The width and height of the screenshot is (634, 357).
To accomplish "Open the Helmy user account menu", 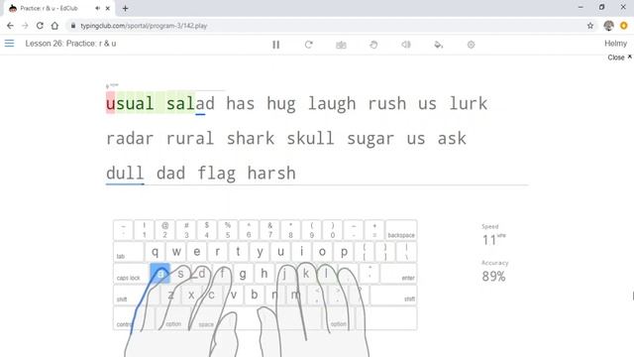I will click(615, 44).
